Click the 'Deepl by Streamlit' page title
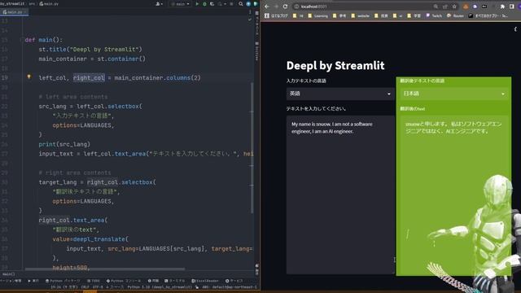 click(x=335, y=65)
